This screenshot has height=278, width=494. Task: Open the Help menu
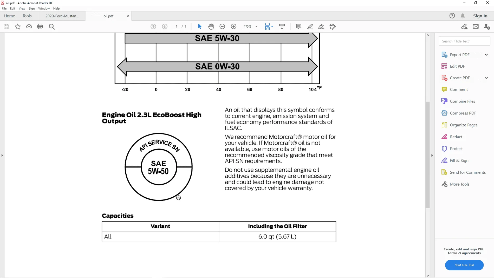56,8
